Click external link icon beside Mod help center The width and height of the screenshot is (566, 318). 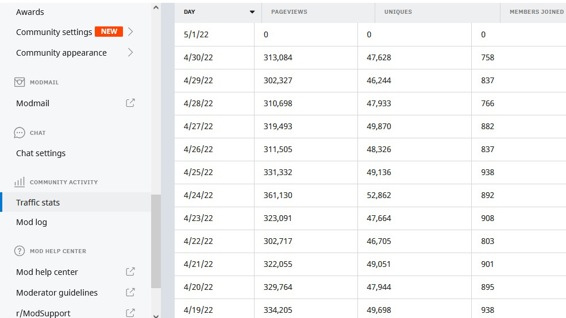[130, 272]
